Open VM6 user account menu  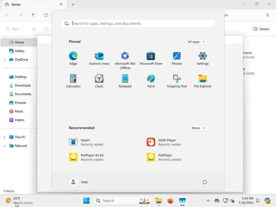point(79,182)
